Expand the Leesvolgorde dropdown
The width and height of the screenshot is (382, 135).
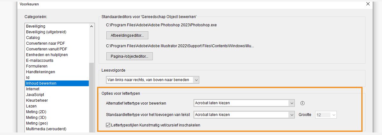[x=153, y=80]
